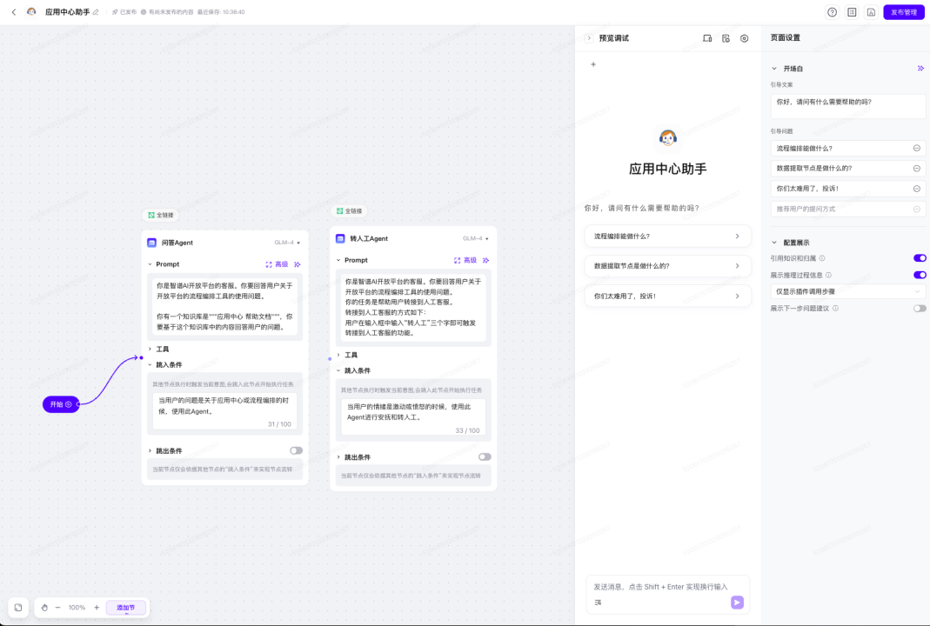Click the 开始 start node

pos(61,404)
